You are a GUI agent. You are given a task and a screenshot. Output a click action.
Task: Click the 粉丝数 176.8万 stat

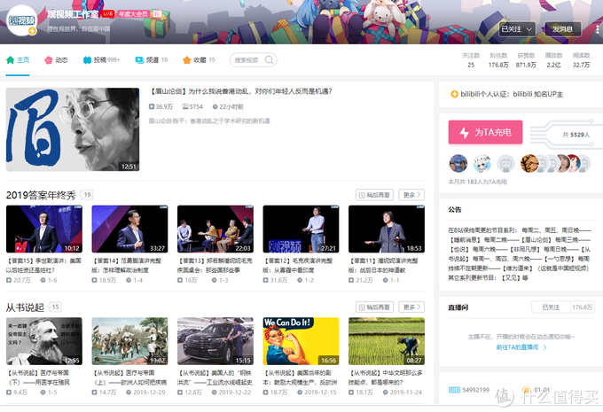click(498, 60)
